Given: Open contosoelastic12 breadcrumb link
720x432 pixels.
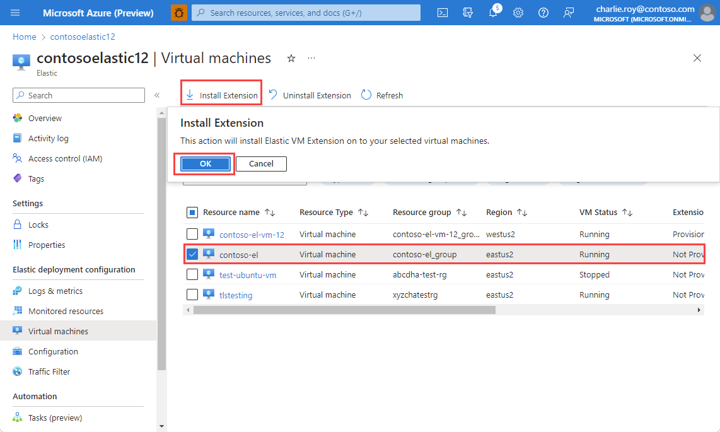Looking at the screenshot, I should pyautogui.click(x=83, y=37).
